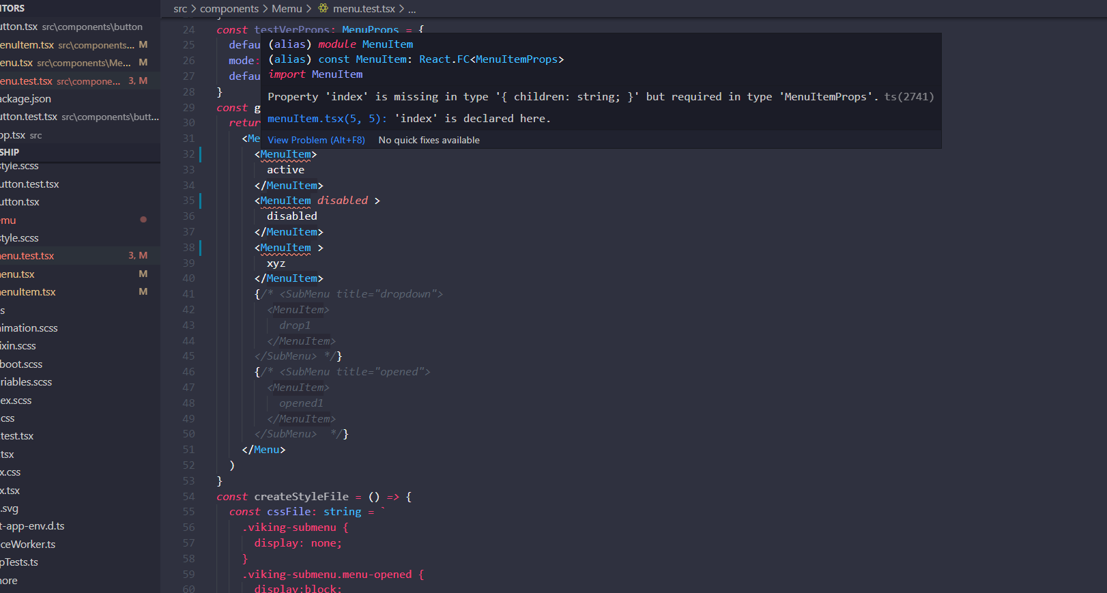Screen dimensions: 1107x593
Task: Open the file ending in 'ore' at list bottom
Action: pyautogui.click(x=80, y=581)
